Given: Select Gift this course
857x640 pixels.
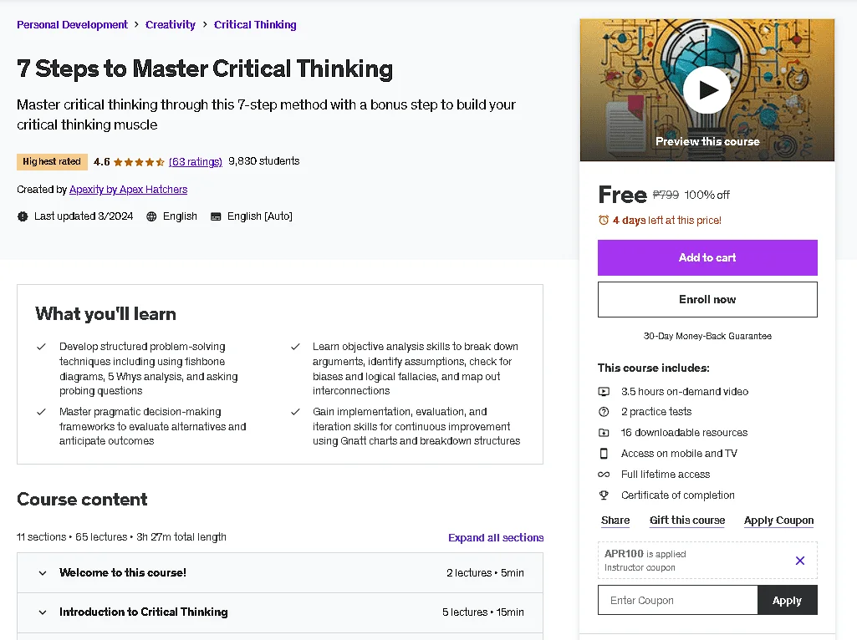Looking at the screenshot, I should click(687, 521).
